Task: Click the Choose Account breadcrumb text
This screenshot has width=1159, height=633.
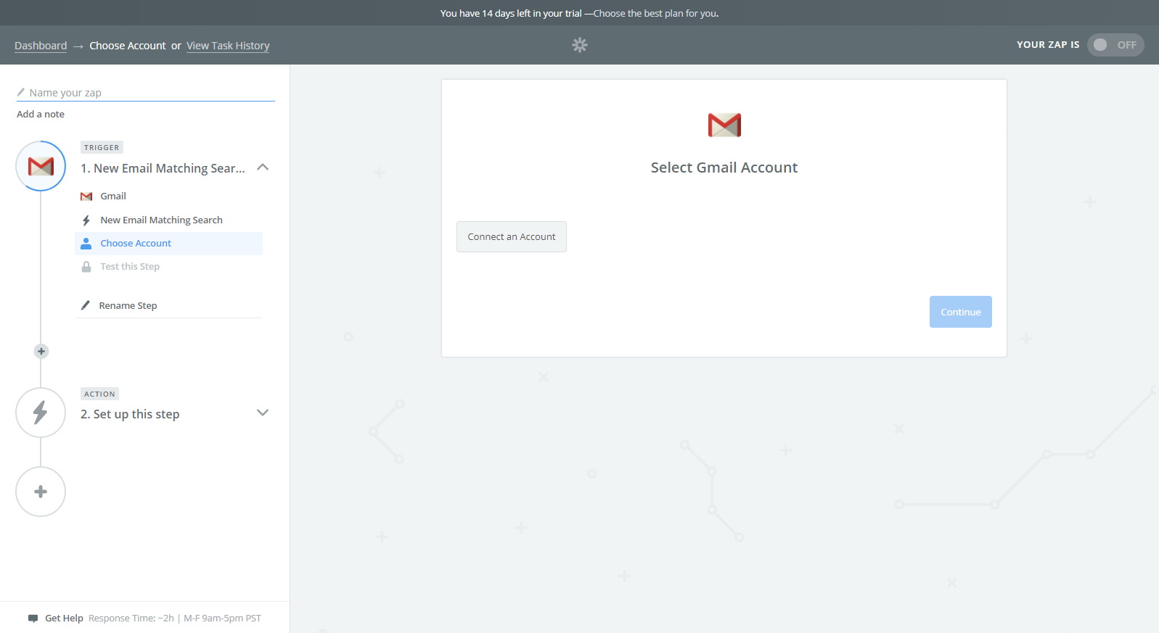Action: point(128,46)
